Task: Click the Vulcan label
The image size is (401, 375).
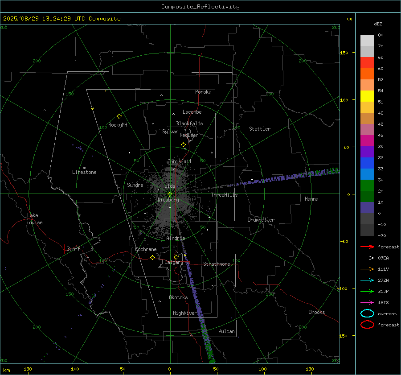Action: click(226, 331)
